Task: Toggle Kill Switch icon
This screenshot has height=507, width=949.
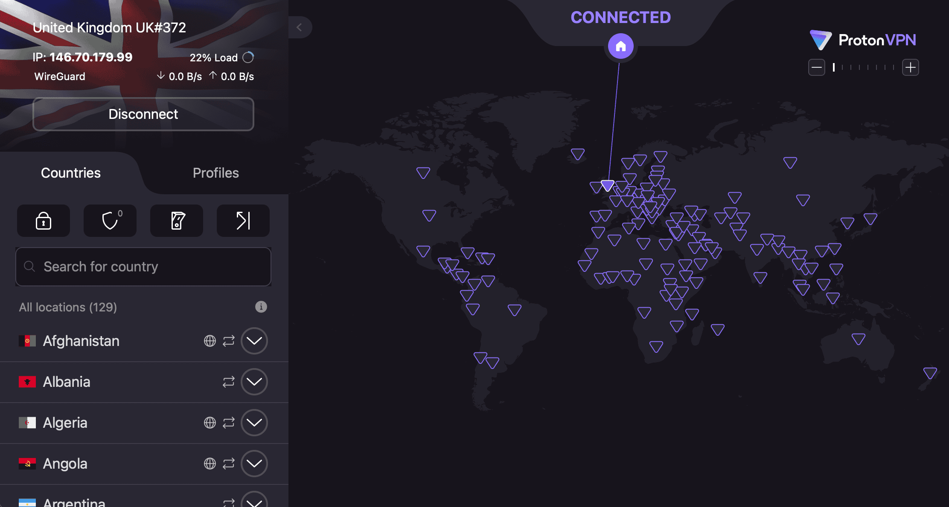Action: tap(177, 221)
